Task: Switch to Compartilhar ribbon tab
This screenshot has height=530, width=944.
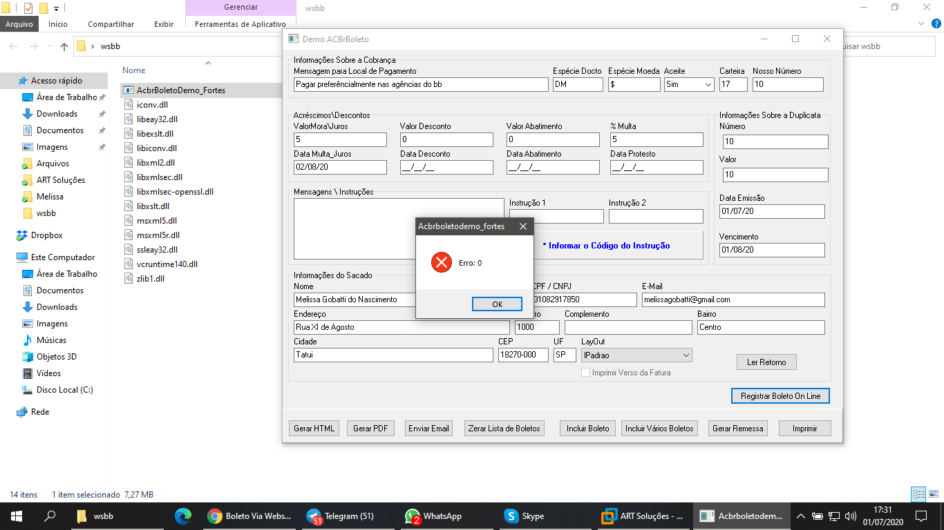Action: pos(111,24)
